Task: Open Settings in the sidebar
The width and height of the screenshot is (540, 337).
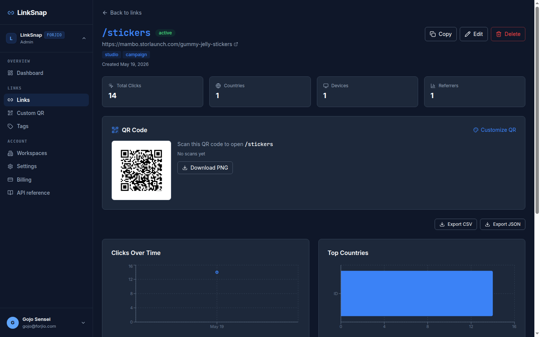Action: 46,166
